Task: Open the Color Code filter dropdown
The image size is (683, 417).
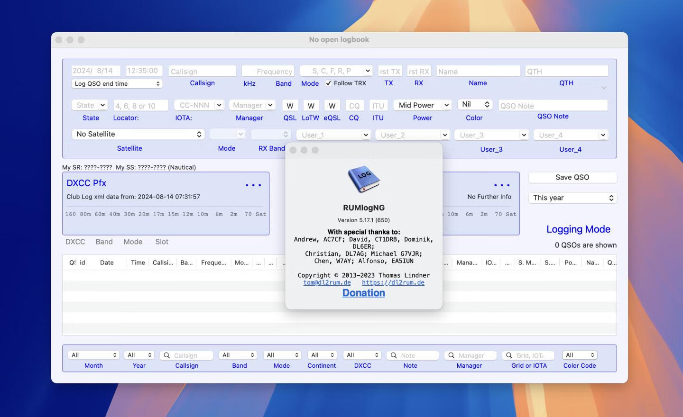Action: coord(580,355)
